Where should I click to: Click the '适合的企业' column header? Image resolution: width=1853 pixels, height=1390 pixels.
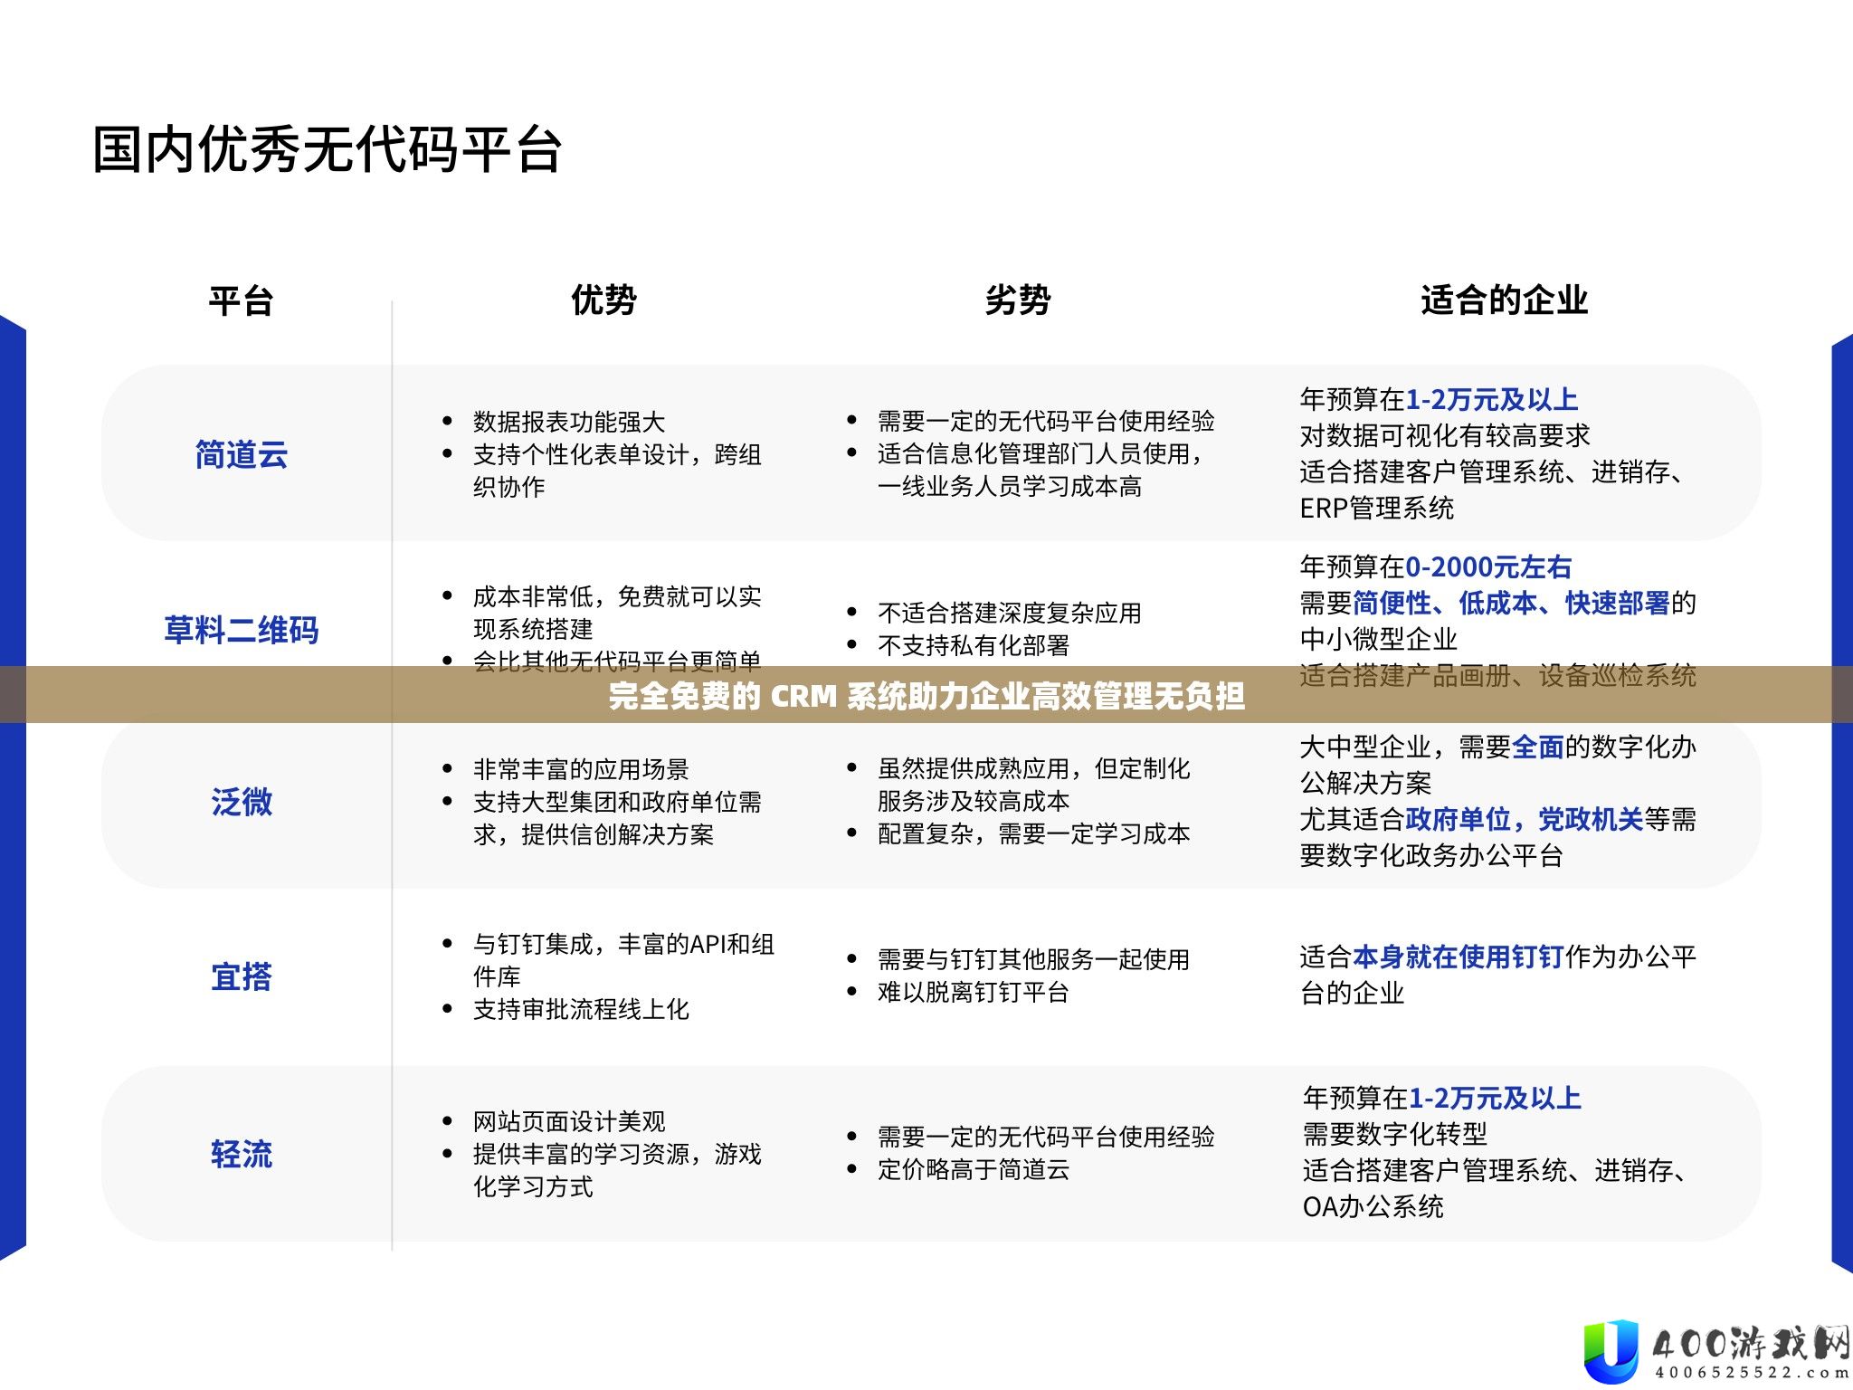tap(1504, 300)
